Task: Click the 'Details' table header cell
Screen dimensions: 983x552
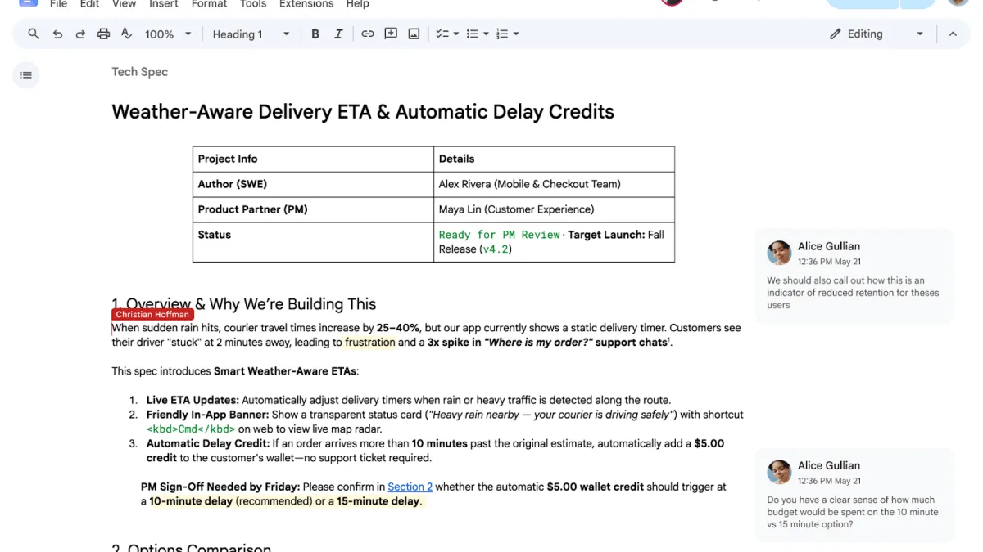Action: [554, 159]
